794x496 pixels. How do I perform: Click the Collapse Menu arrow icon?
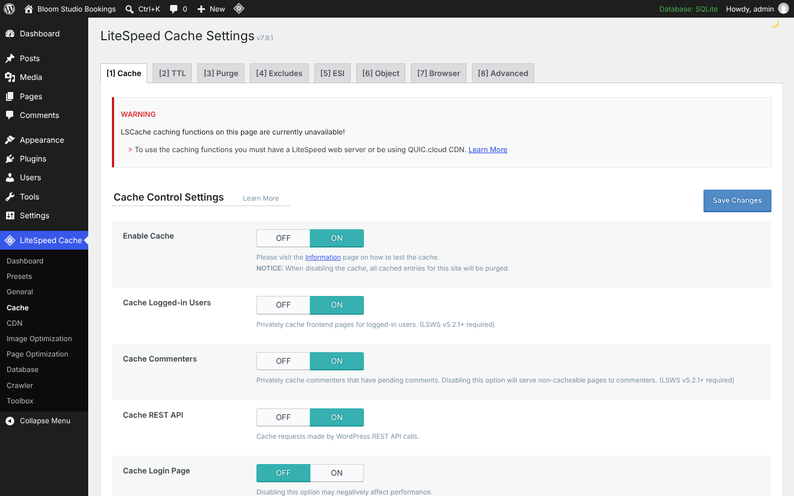click(10, 421)
